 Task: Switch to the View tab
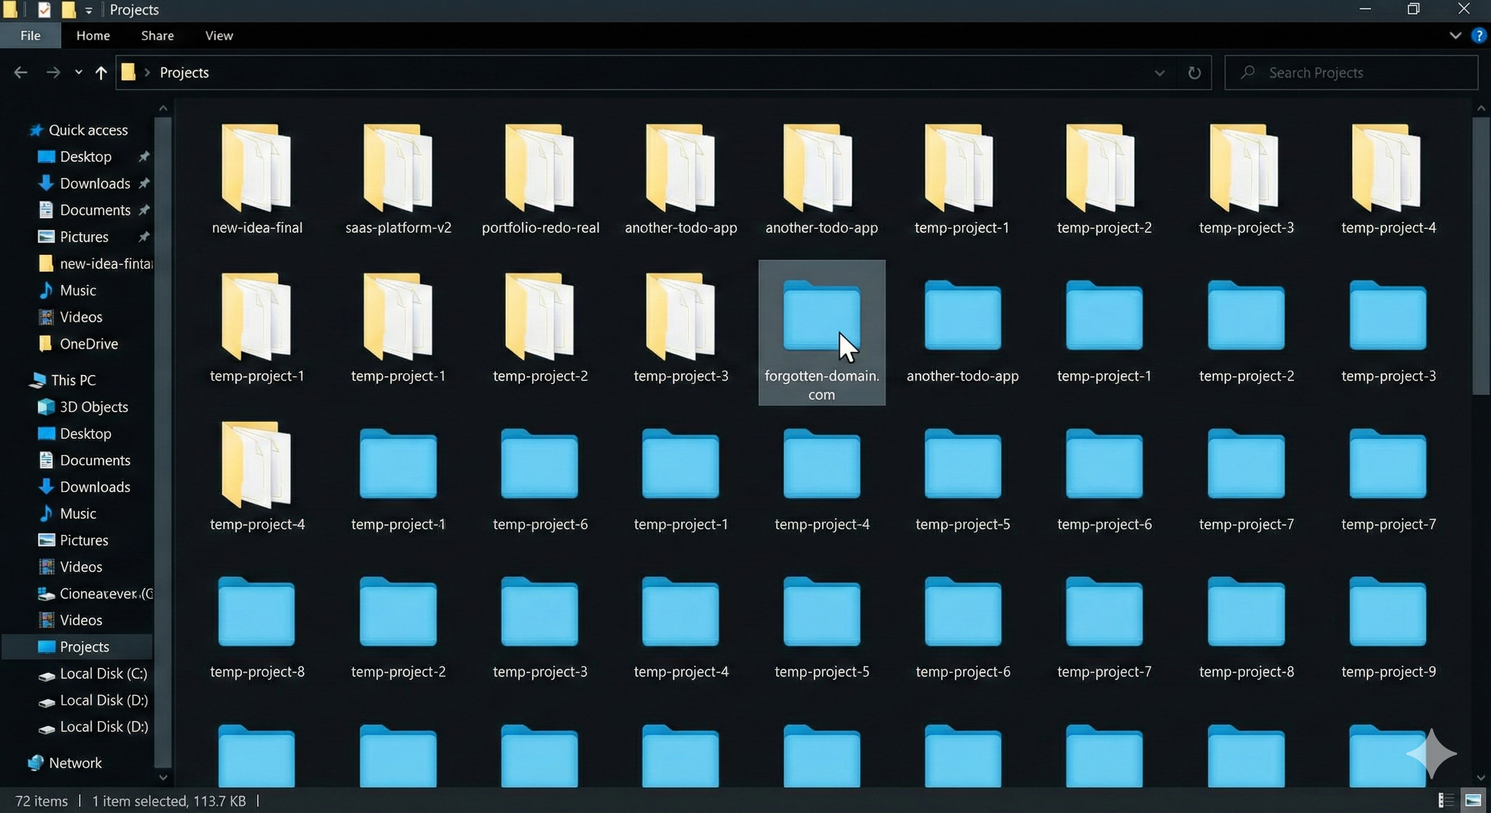tap(218, 35)
